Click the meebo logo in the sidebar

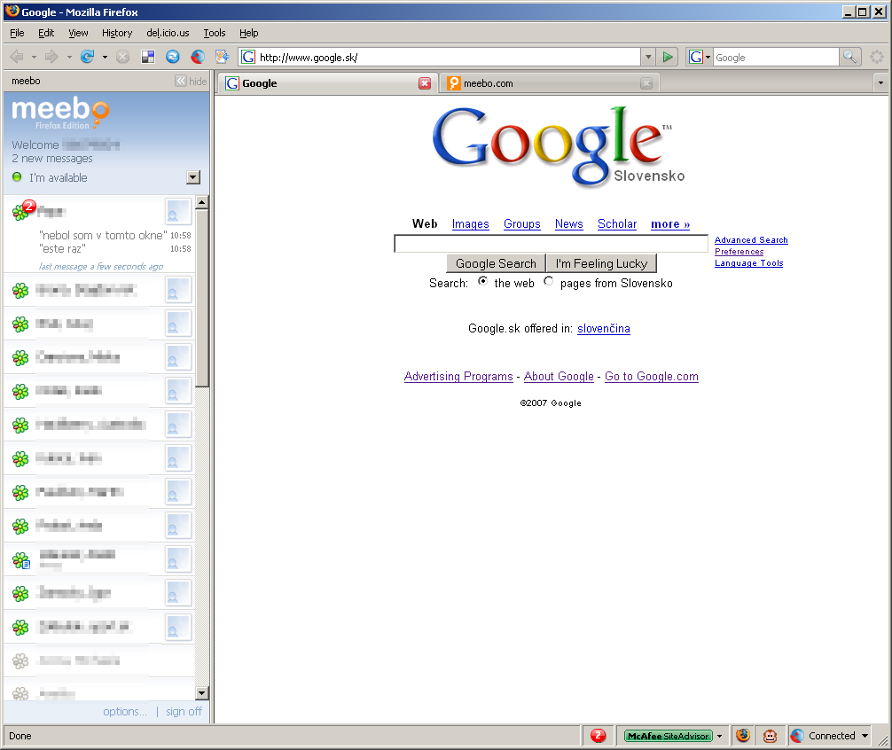[x=60, y=112]
